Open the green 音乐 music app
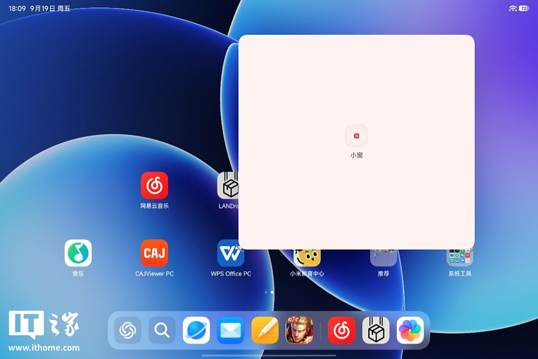The width and height of the screenshot is (538, 359). point(78,253)
